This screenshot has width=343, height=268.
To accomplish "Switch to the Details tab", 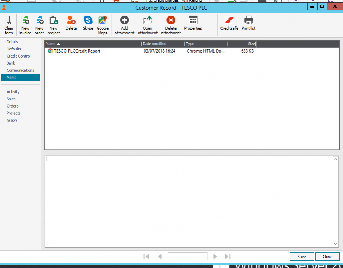I will (x=12, y=42).
